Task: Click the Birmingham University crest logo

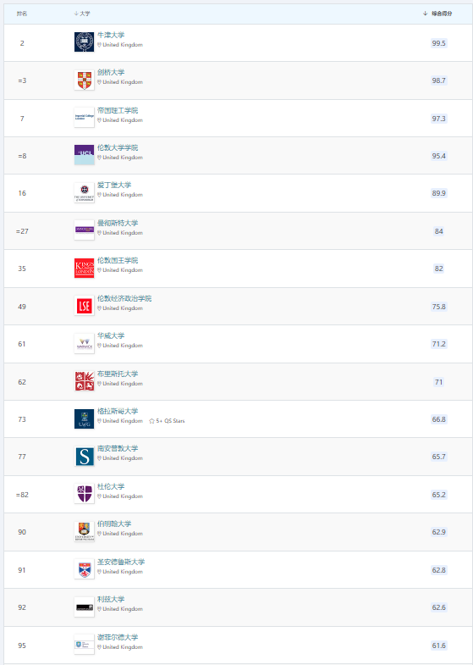Action: pos(85,531)
